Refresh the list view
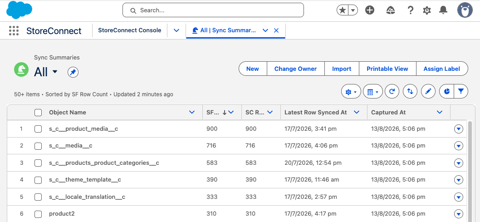Image resolution: width=480 pixels, height=222 pixels. 392,91
